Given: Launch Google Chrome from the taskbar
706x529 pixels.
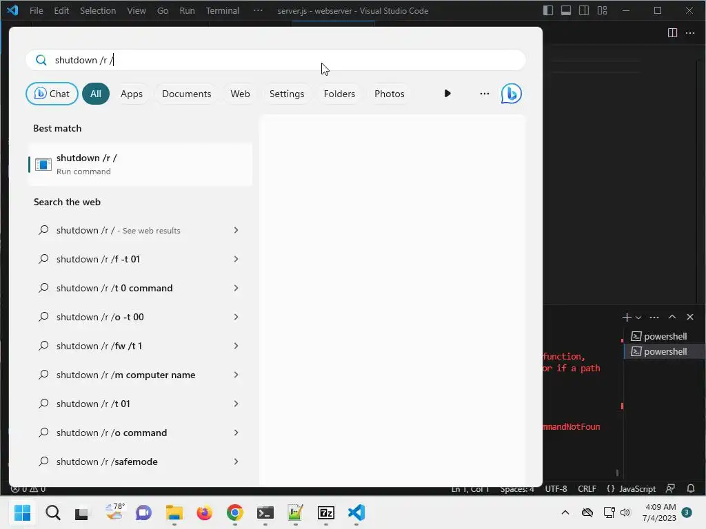Looking at the screenshot, I should click(x=234, y=512).
